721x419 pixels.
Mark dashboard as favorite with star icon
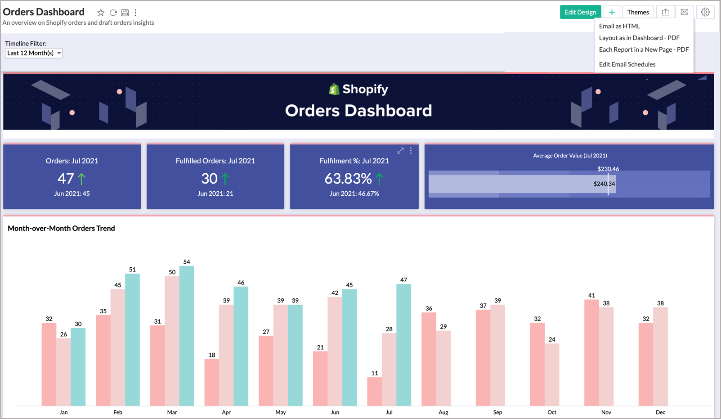click(101, 13)
